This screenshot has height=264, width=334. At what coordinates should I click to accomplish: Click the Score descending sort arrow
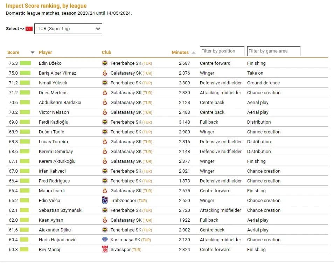(32, 53)
